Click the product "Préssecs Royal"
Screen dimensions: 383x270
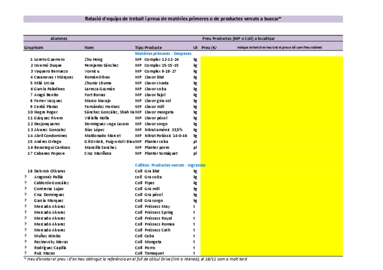tap(158, 218)
